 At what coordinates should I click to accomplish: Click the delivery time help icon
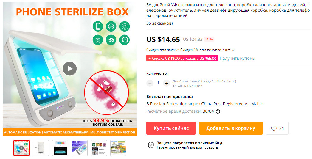(x=218, y=111)
